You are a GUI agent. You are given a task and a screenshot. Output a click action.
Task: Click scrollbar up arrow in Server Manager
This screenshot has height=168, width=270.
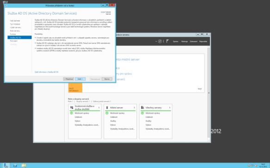click(209, 47)
